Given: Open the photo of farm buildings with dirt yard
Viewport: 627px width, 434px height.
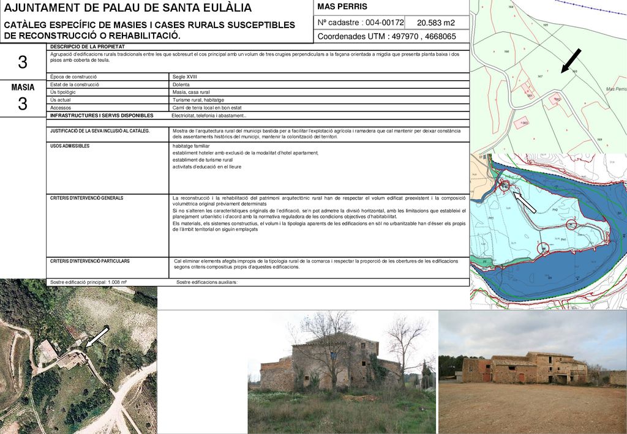Looking at the screenshot, I should (533, 372).
